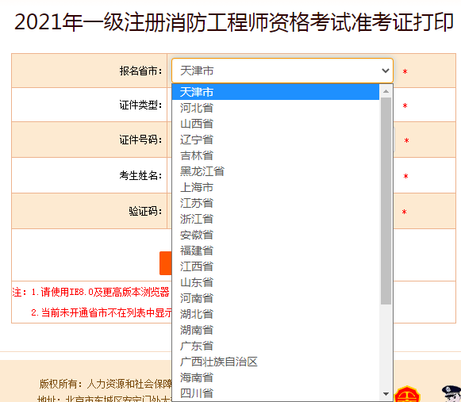Click note 2 about 未开通省市
461x402 pixels.
[x=102, y=312]
